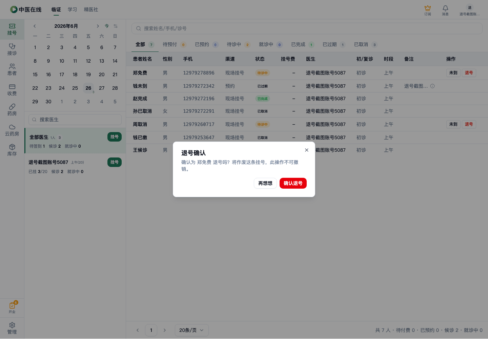This screenshot has height=339, width=488.
Task: Open the 管理 settings gear icon
Action: (x=12, y=328)
